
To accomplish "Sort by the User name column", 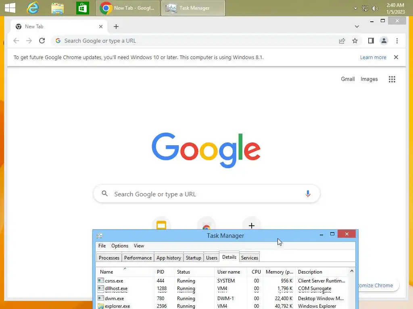I will (x=231, y=272).
